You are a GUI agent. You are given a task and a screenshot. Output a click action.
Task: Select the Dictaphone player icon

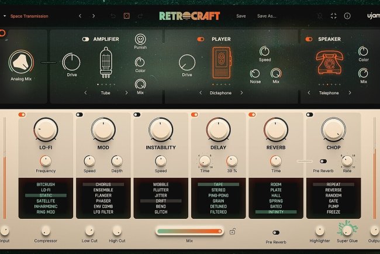222,63
